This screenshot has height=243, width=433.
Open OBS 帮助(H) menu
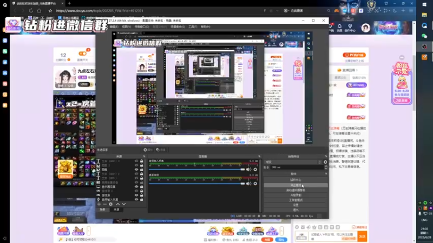pos(206,26)
